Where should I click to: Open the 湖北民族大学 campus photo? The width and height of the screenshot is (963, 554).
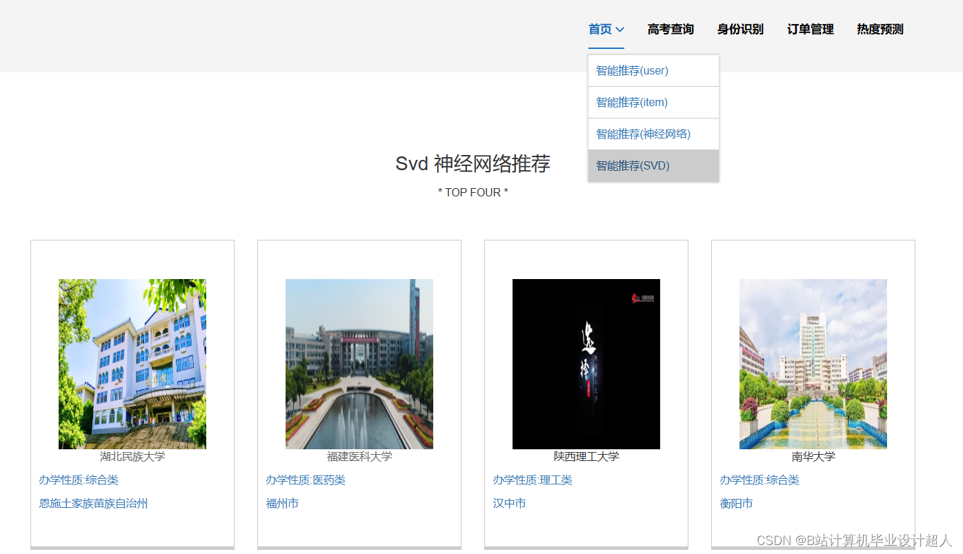[132, 364]
